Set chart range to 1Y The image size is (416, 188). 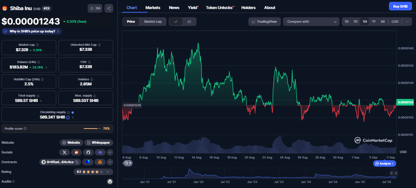click(x=374, y=22)
